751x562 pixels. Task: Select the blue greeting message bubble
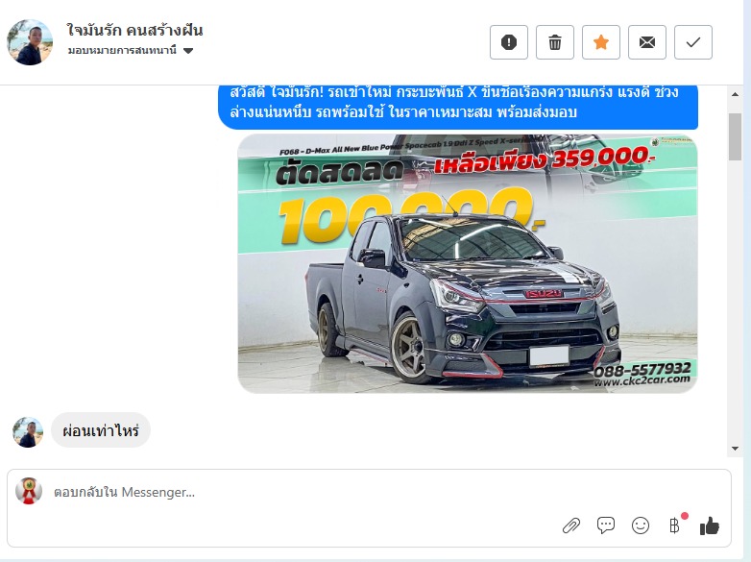(458, 107)
